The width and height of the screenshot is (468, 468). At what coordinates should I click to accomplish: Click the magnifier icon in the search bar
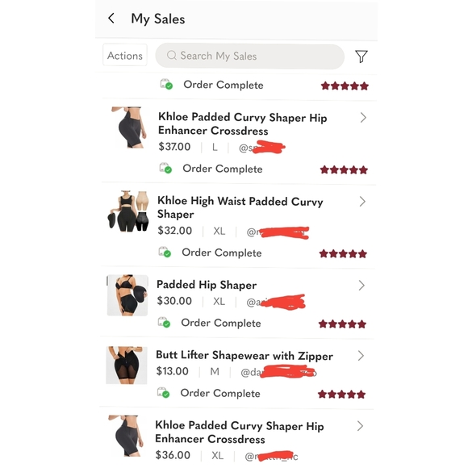click(x=172, y=55)
